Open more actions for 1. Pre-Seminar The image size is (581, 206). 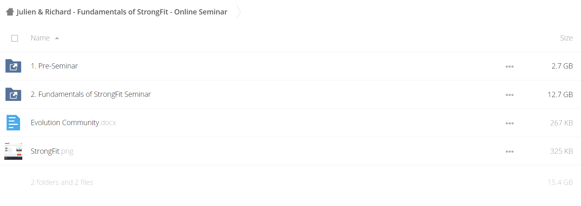(509, 66)
